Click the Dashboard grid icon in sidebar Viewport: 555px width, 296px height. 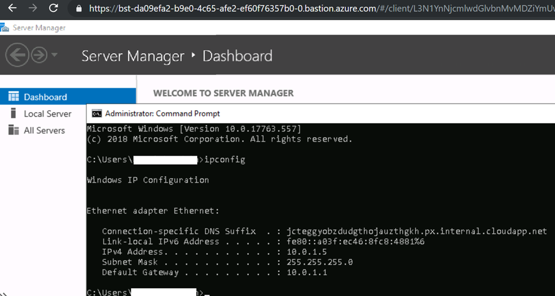click(x=14, y=97)
